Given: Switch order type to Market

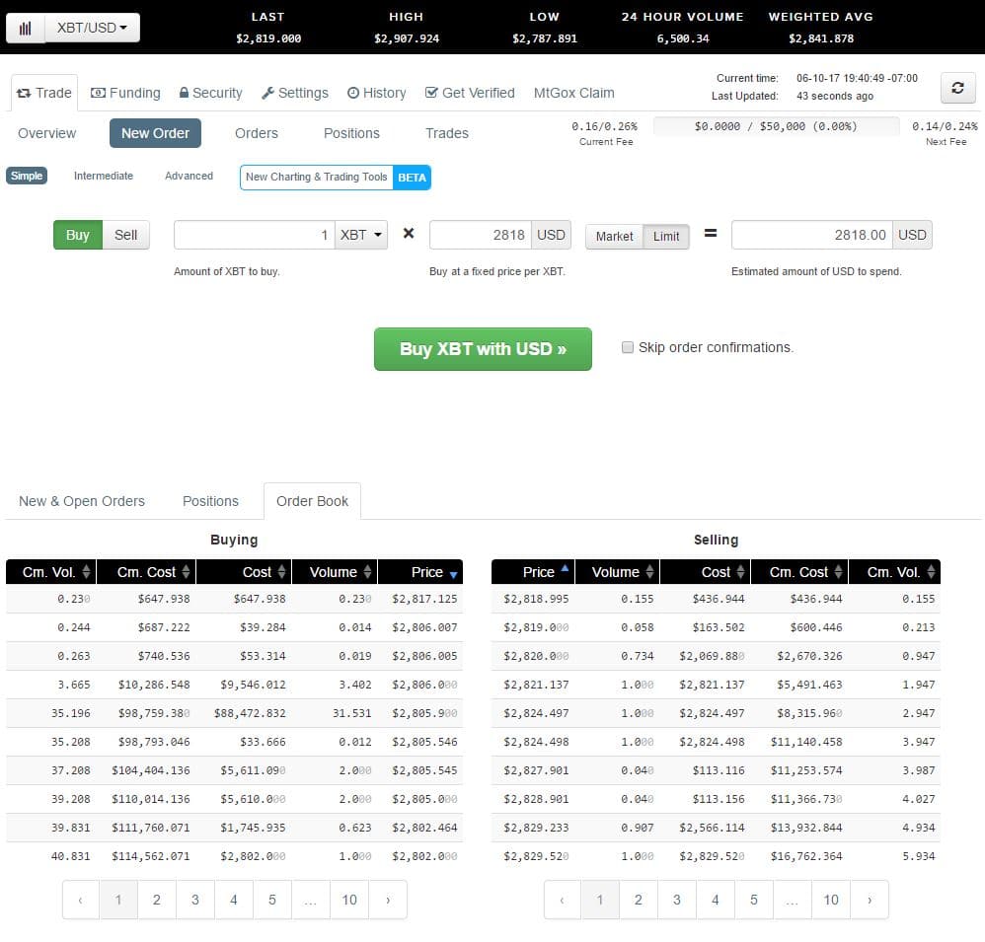Looking at the screenshot, I should click(x=613, y=237).
